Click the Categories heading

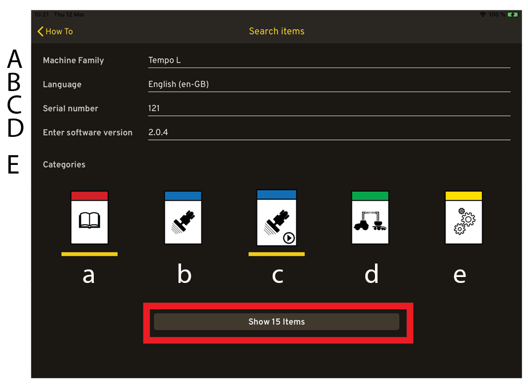pos(64,165)
